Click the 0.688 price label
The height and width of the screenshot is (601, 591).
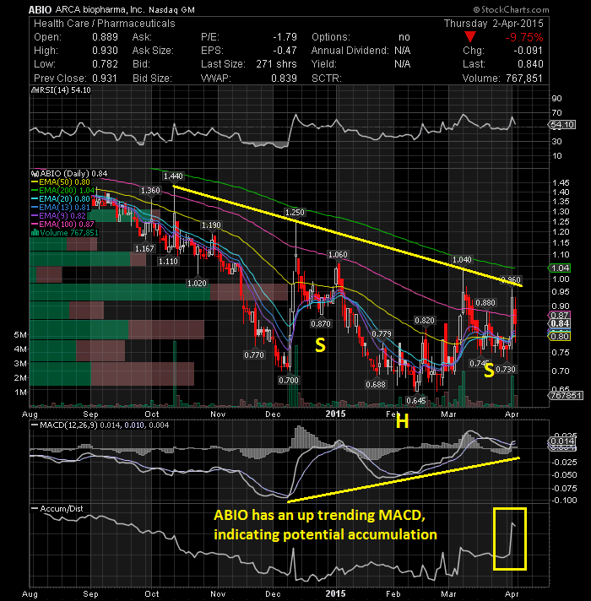(376, 384)
